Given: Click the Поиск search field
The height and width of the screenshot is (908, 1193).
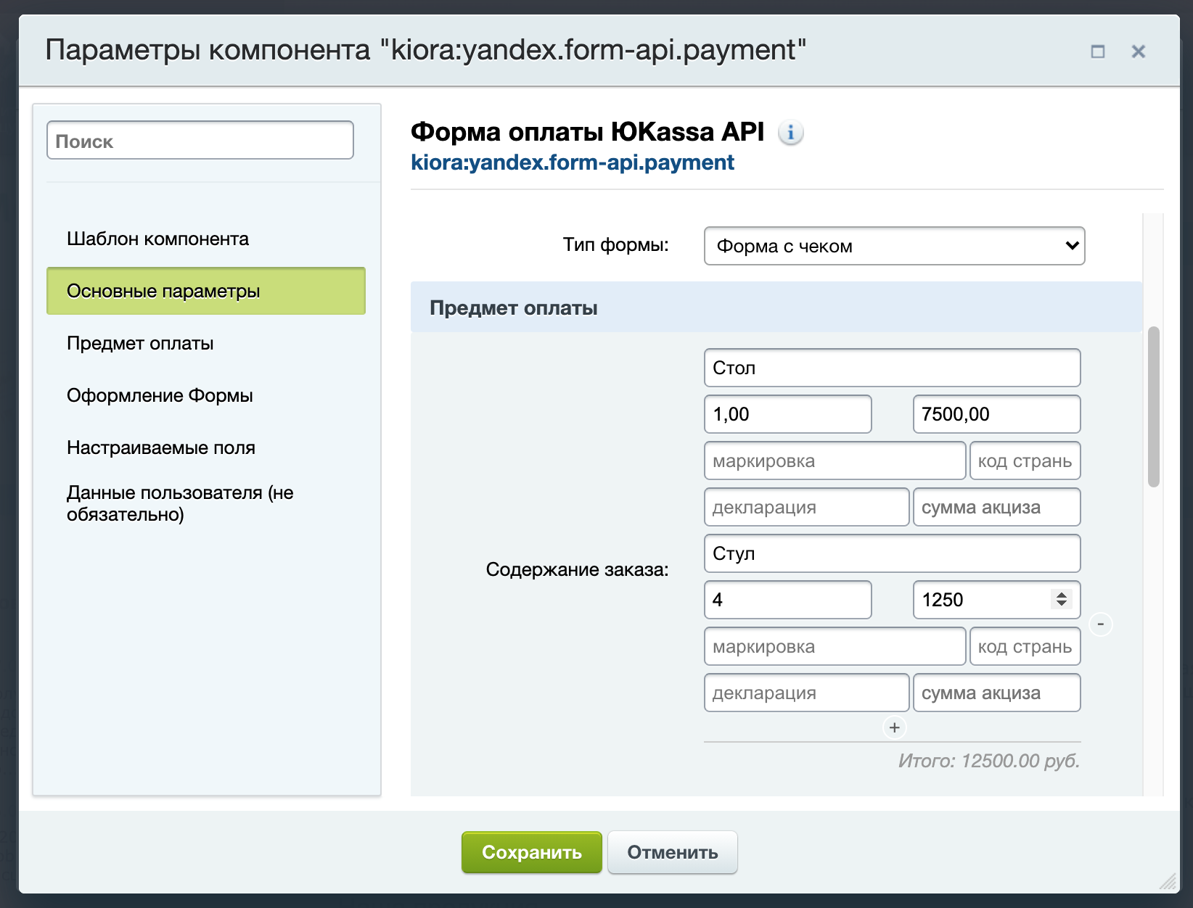Looking at the screenshot, I should 200,141.
